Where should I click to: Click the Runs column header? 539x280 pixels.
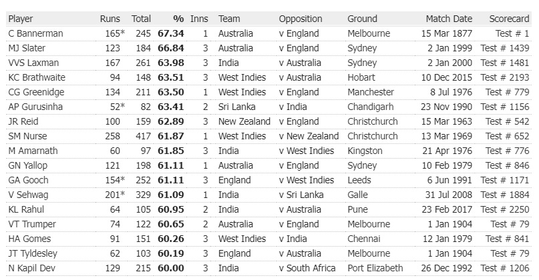coord(110,19)
